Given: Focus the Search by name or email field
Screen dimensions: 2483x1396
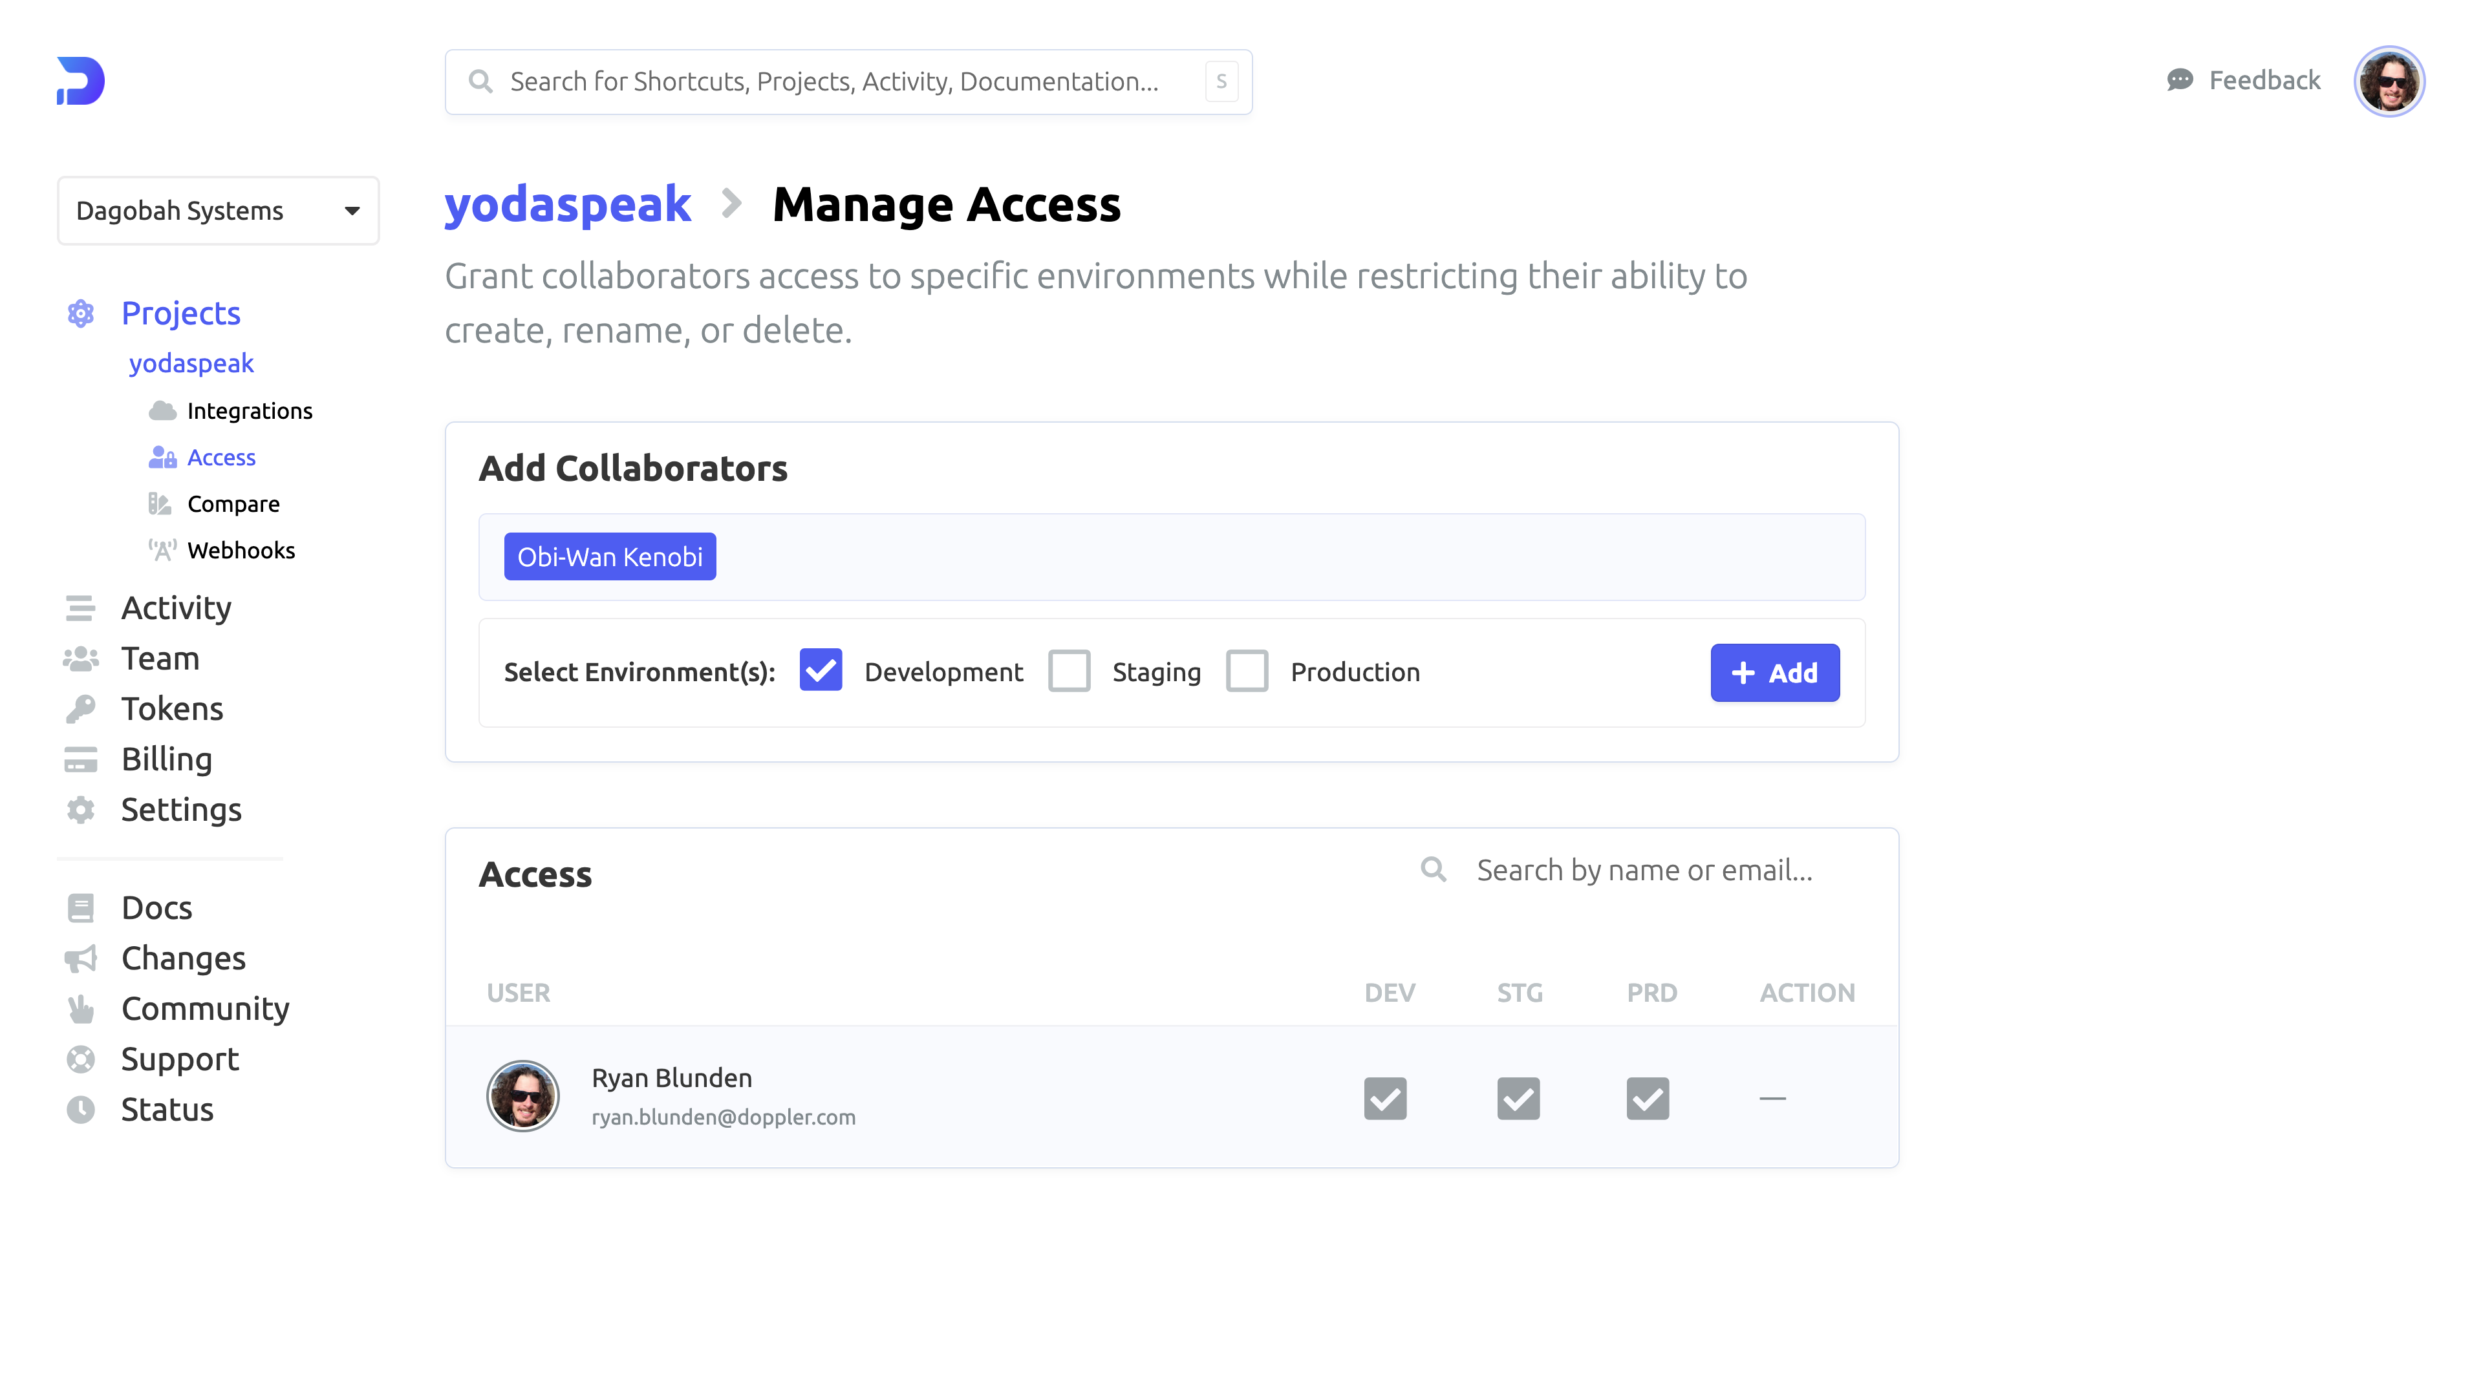Looking at the screenshot, I should click(x=1644, y=870).
